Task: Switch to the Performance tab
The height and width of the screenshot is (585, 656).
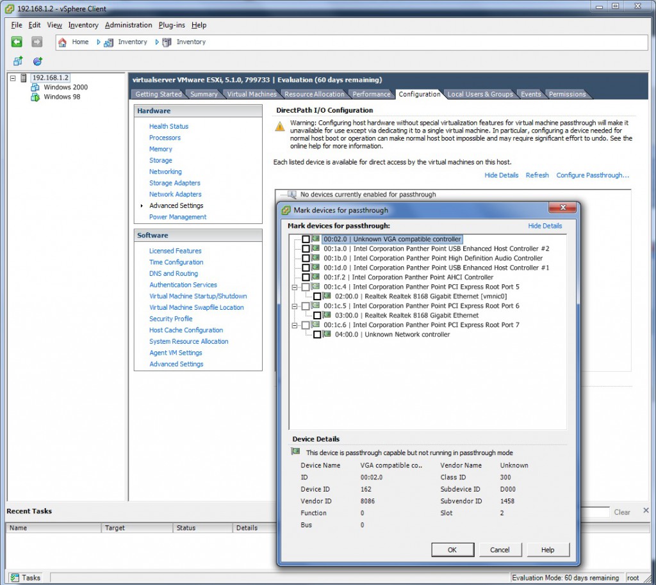Action: (x=372, y=93)
